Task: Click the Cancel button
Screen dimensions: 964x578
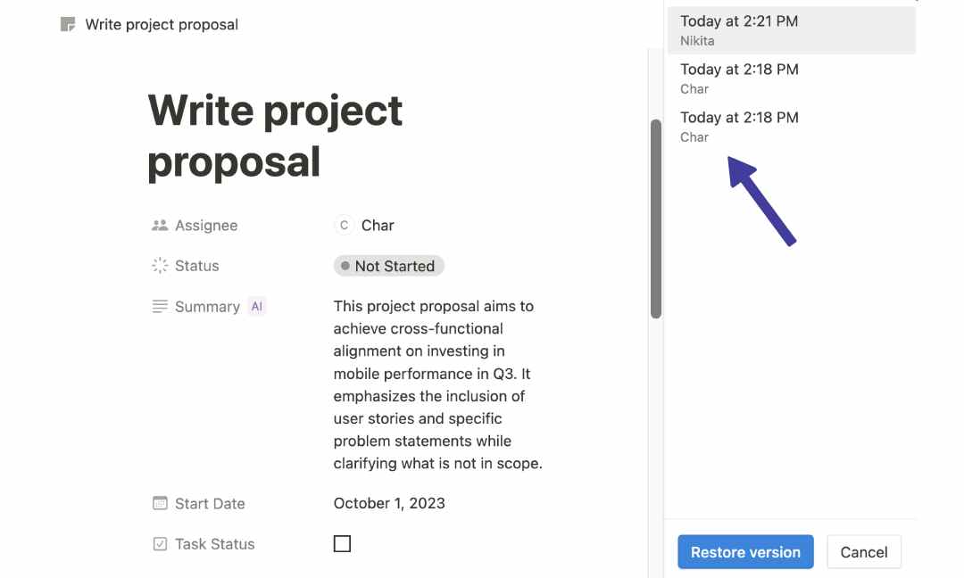Action: click(x=863, y=551)
